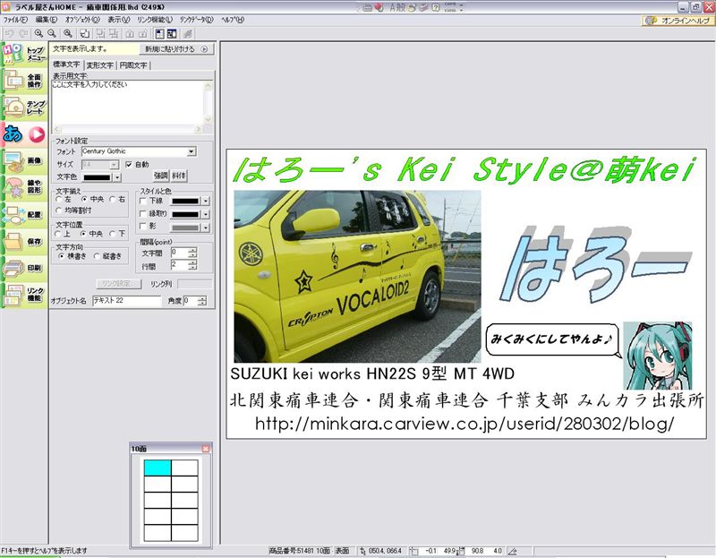
Task: Click the redo arrow toolbar icon
Action: coord(23,33)
